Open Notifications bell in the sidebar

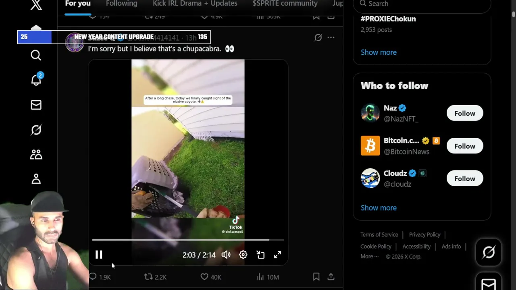(36, 80)
